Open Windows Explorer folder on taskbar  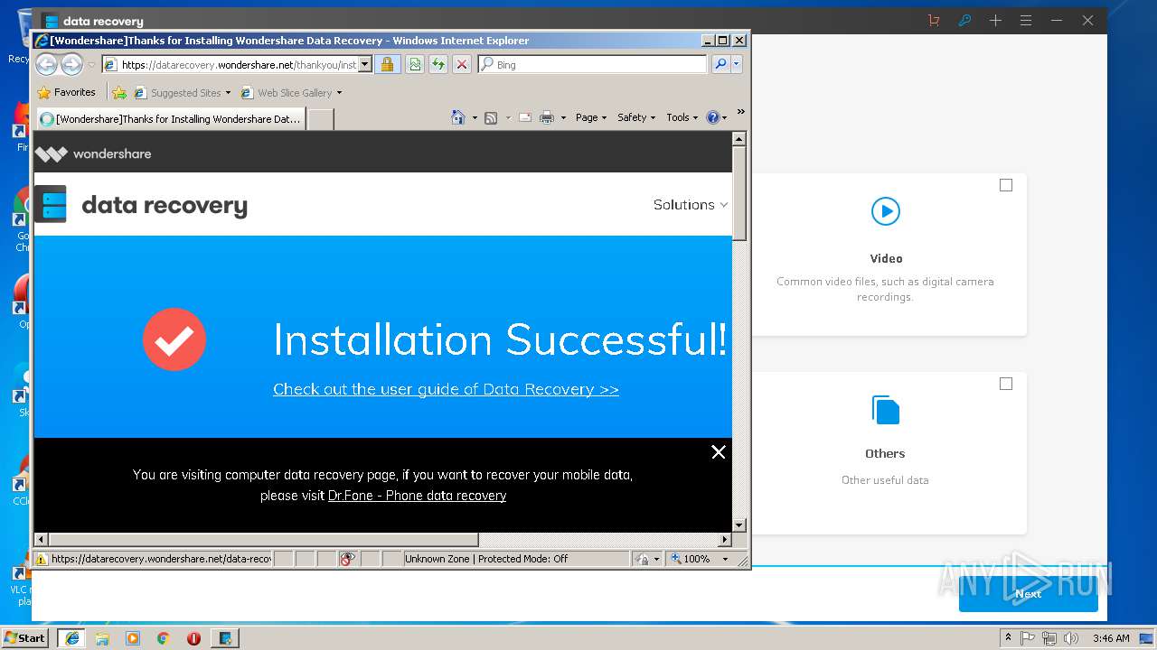(x=102, y=638)
